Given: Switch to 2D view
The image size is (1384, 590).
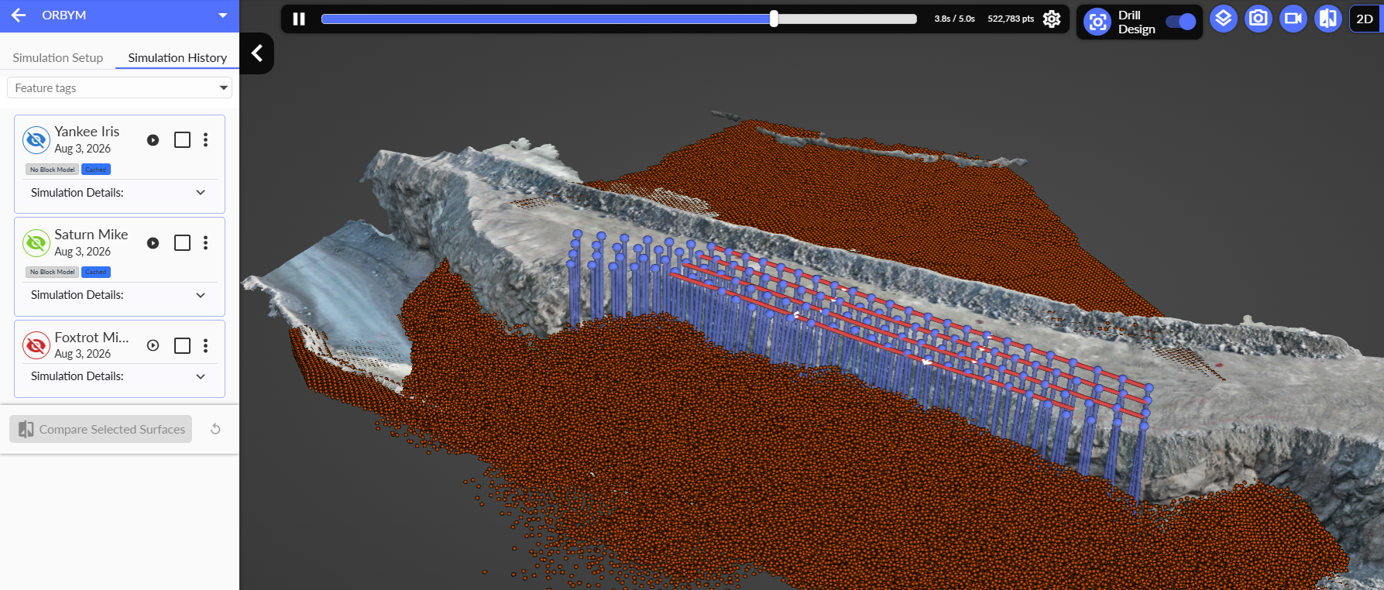Looking at the screenshot, I should tap(1365, 19).
